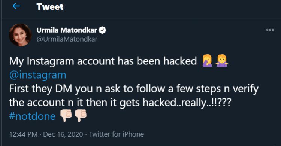This screenshot has width=281, height=146.
Task: Open the #notdone hashtag
Action: click(x=32, y=116)
